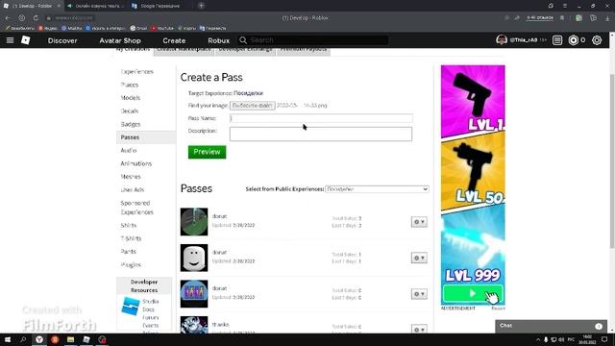Viewport: 615px width, 346px height.
Task: Click the green Preview button
Action: pyautogui.click(x=208, y=152)
